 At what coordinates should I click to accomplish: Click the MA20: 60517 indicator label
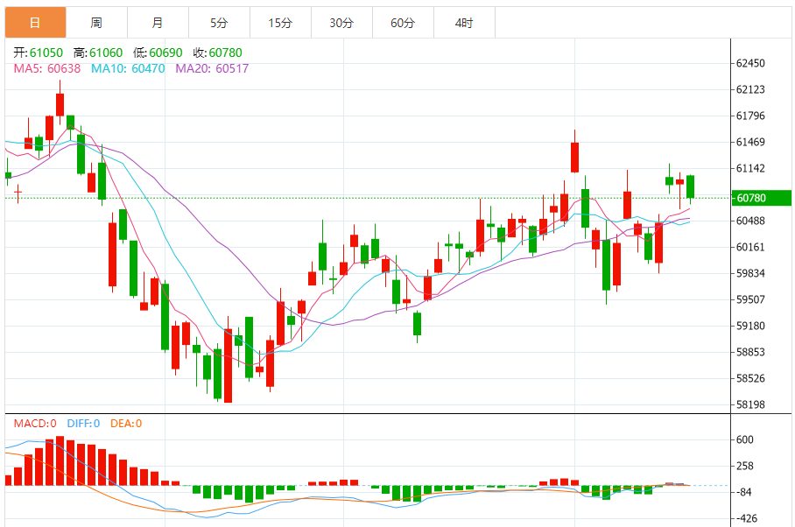pos(212,68)
